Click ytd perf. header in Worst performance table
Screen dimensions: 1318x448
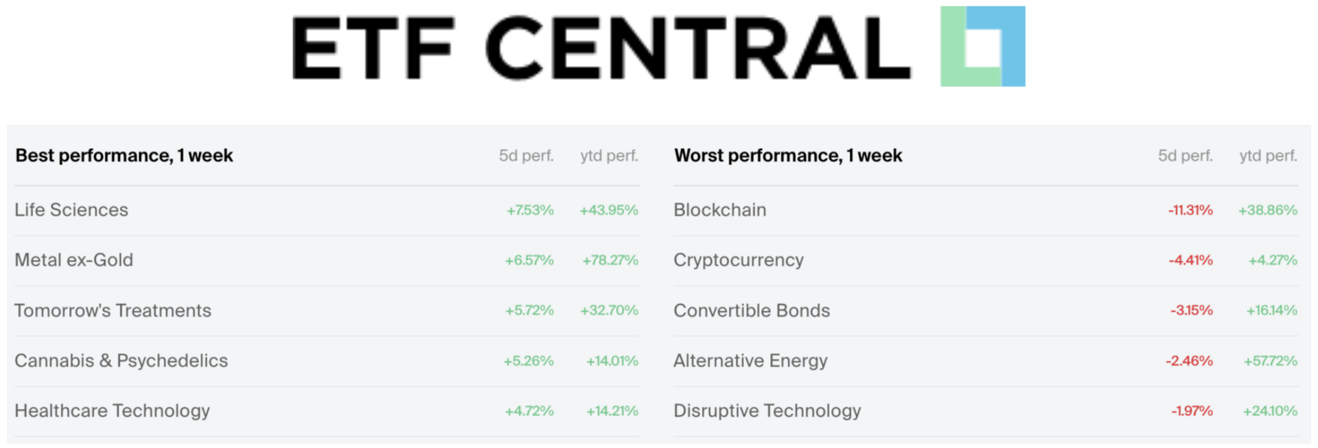[1268, 156]
